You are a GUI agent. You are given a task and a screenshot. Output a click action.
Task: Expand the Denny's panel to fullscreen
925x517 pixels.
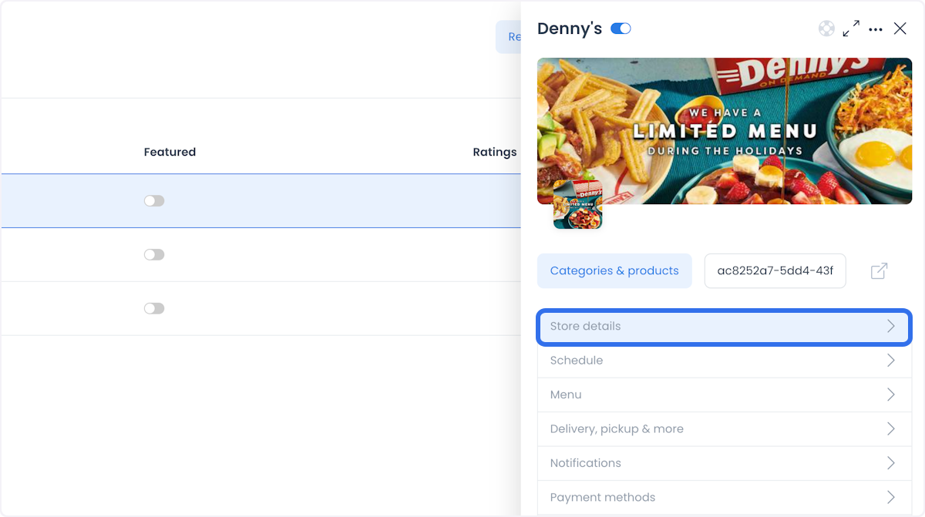click(851, 29)
